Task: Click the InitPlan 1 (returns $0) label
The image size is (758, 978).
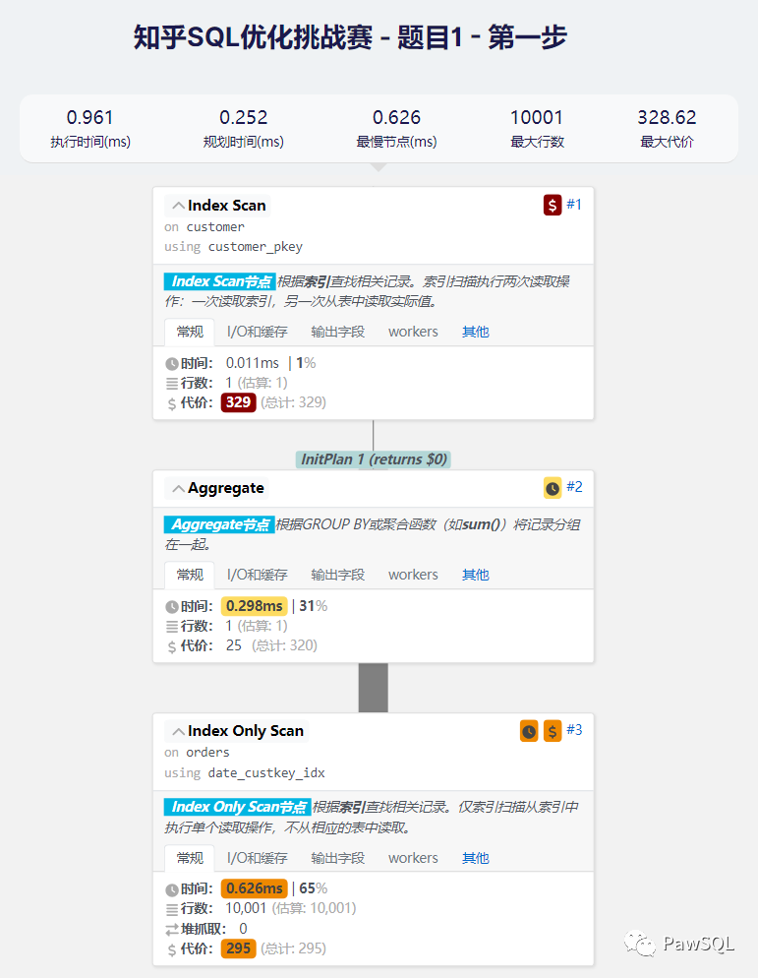Action: tap(374, 459)
